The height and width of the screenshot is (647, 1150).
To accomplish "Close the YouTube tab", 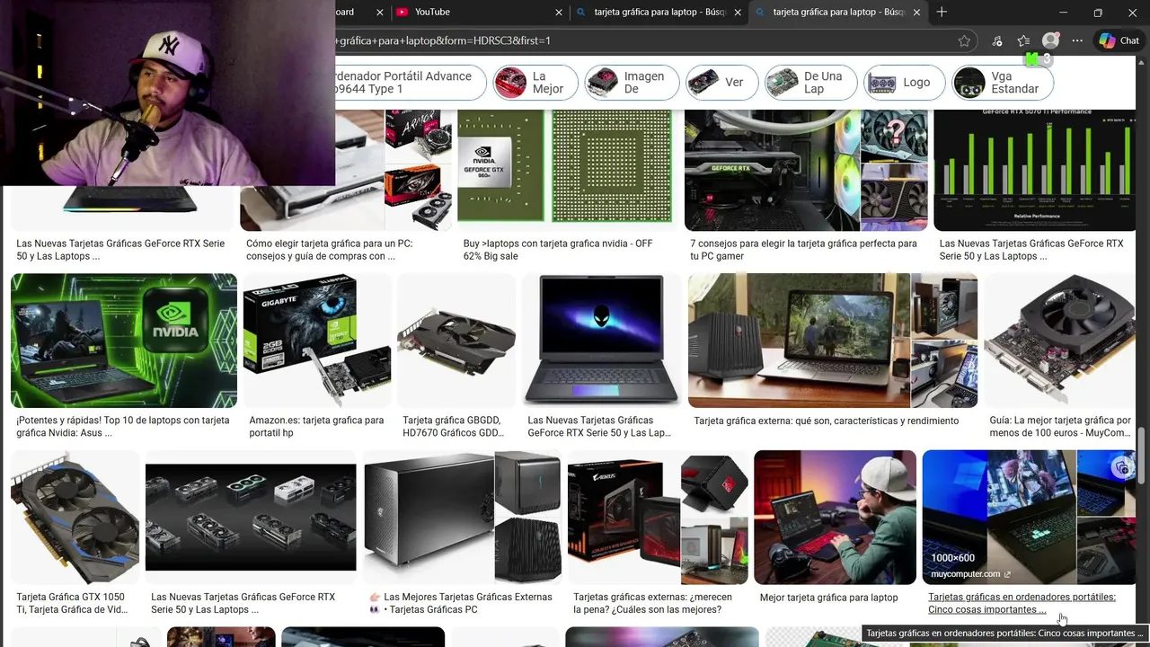I will (559, 12).
